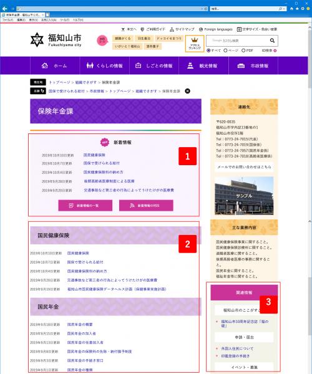Click the ID検索 link
The height and width of the screenshot is (374, 312).
[269, 50]
